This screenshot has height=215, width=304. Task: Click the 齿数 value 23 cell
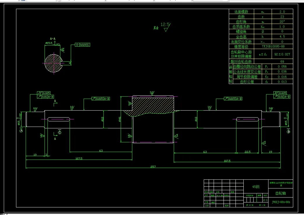point(282,17)
